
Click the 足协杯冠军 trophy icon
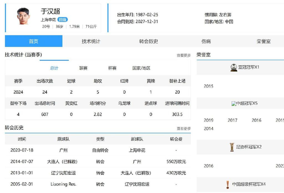232,147
